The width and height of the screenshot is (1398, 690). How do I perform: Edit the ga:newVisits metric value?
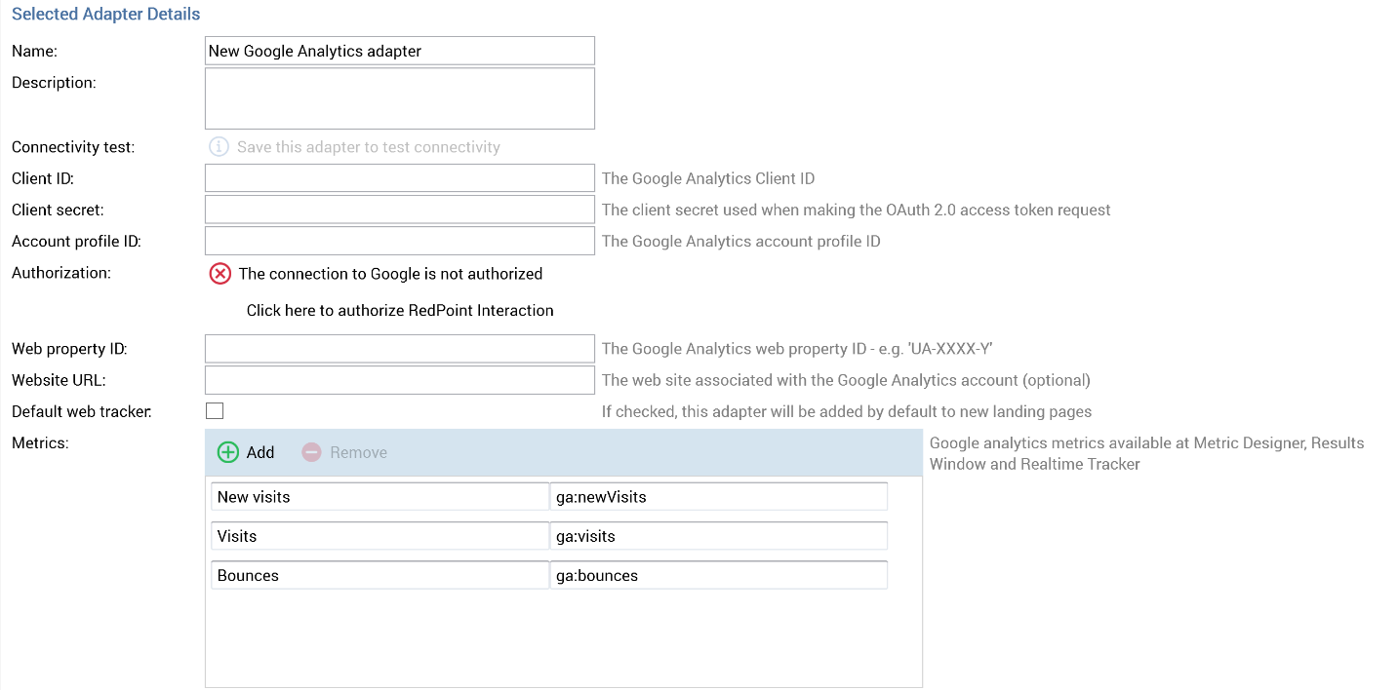(718, 497)
